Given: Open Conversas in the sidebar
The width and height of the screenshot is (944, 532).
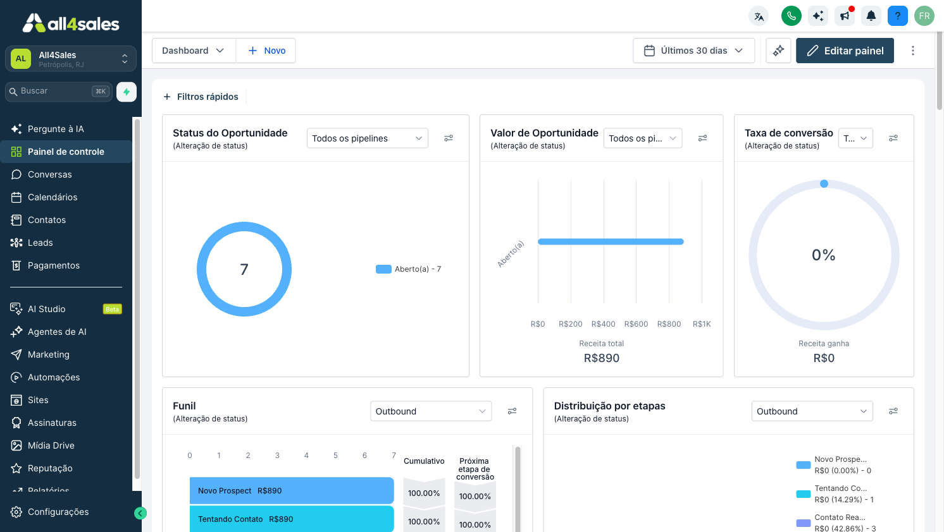Looking at the screenshot, I should click(x=66, y=174).
